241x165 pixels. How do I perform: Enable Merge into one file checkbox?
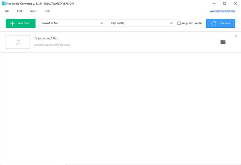[x=179, y=23]
